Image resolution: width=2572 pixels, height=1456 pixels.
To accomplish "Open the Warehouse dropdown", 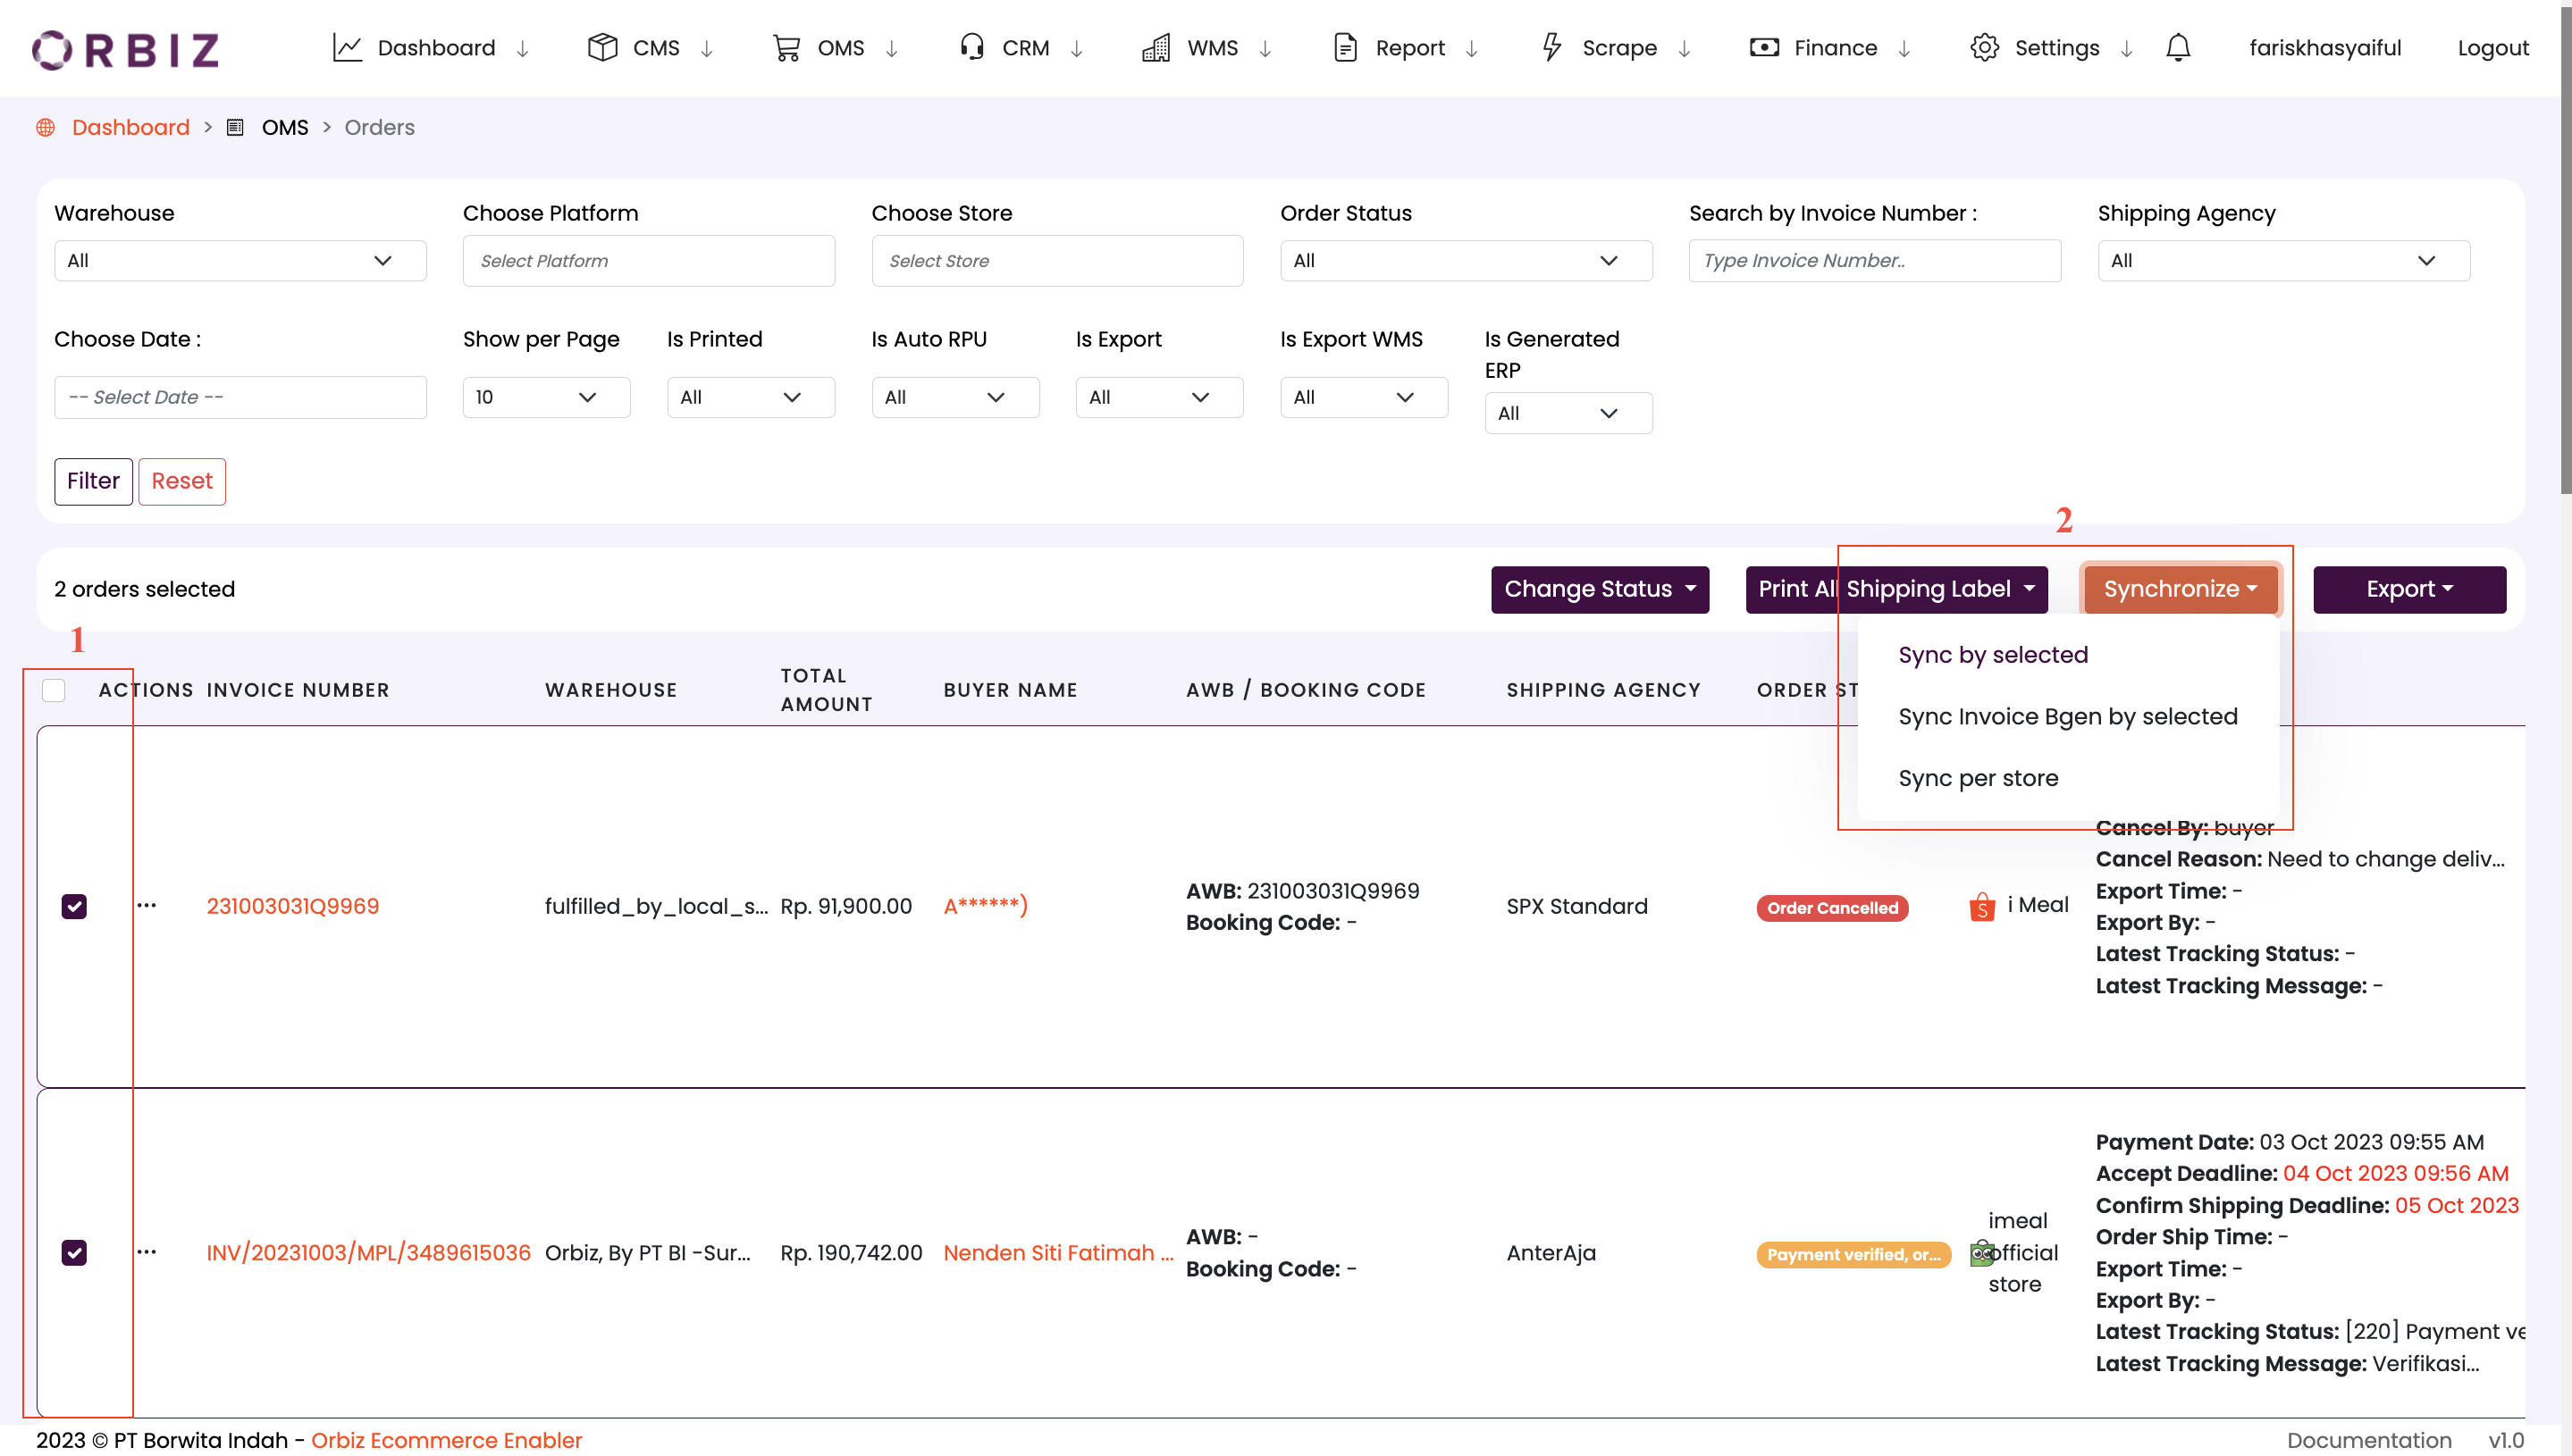I will pyautogui.click(x=240, y=261).
